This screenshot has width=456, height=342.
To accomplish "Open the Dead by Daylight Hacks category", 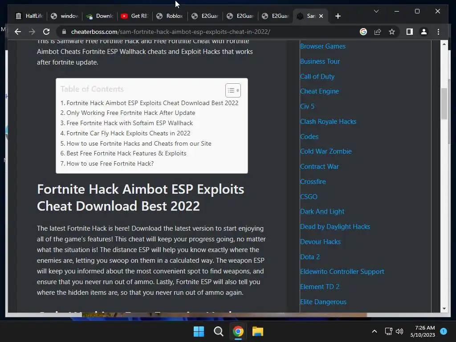I will [x=335, y=227].
